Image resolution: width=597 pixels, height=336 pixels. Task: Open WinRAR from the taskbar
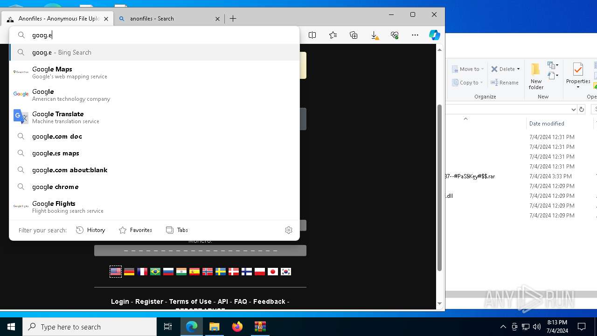tap(260, 327)
